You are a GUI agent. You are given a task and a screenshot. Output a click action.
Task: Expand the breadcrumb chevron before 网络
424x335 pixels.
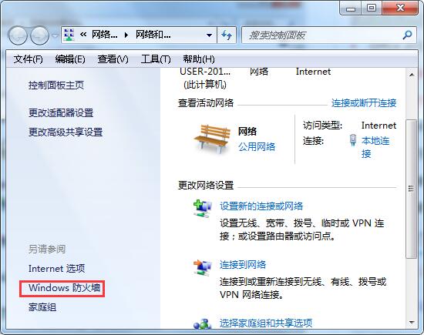click(x=83, y=35)
